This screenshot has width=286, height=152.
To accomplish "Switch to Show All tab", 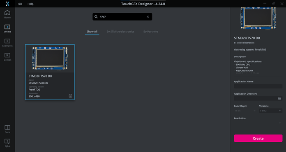I will [x=92, y=32].
